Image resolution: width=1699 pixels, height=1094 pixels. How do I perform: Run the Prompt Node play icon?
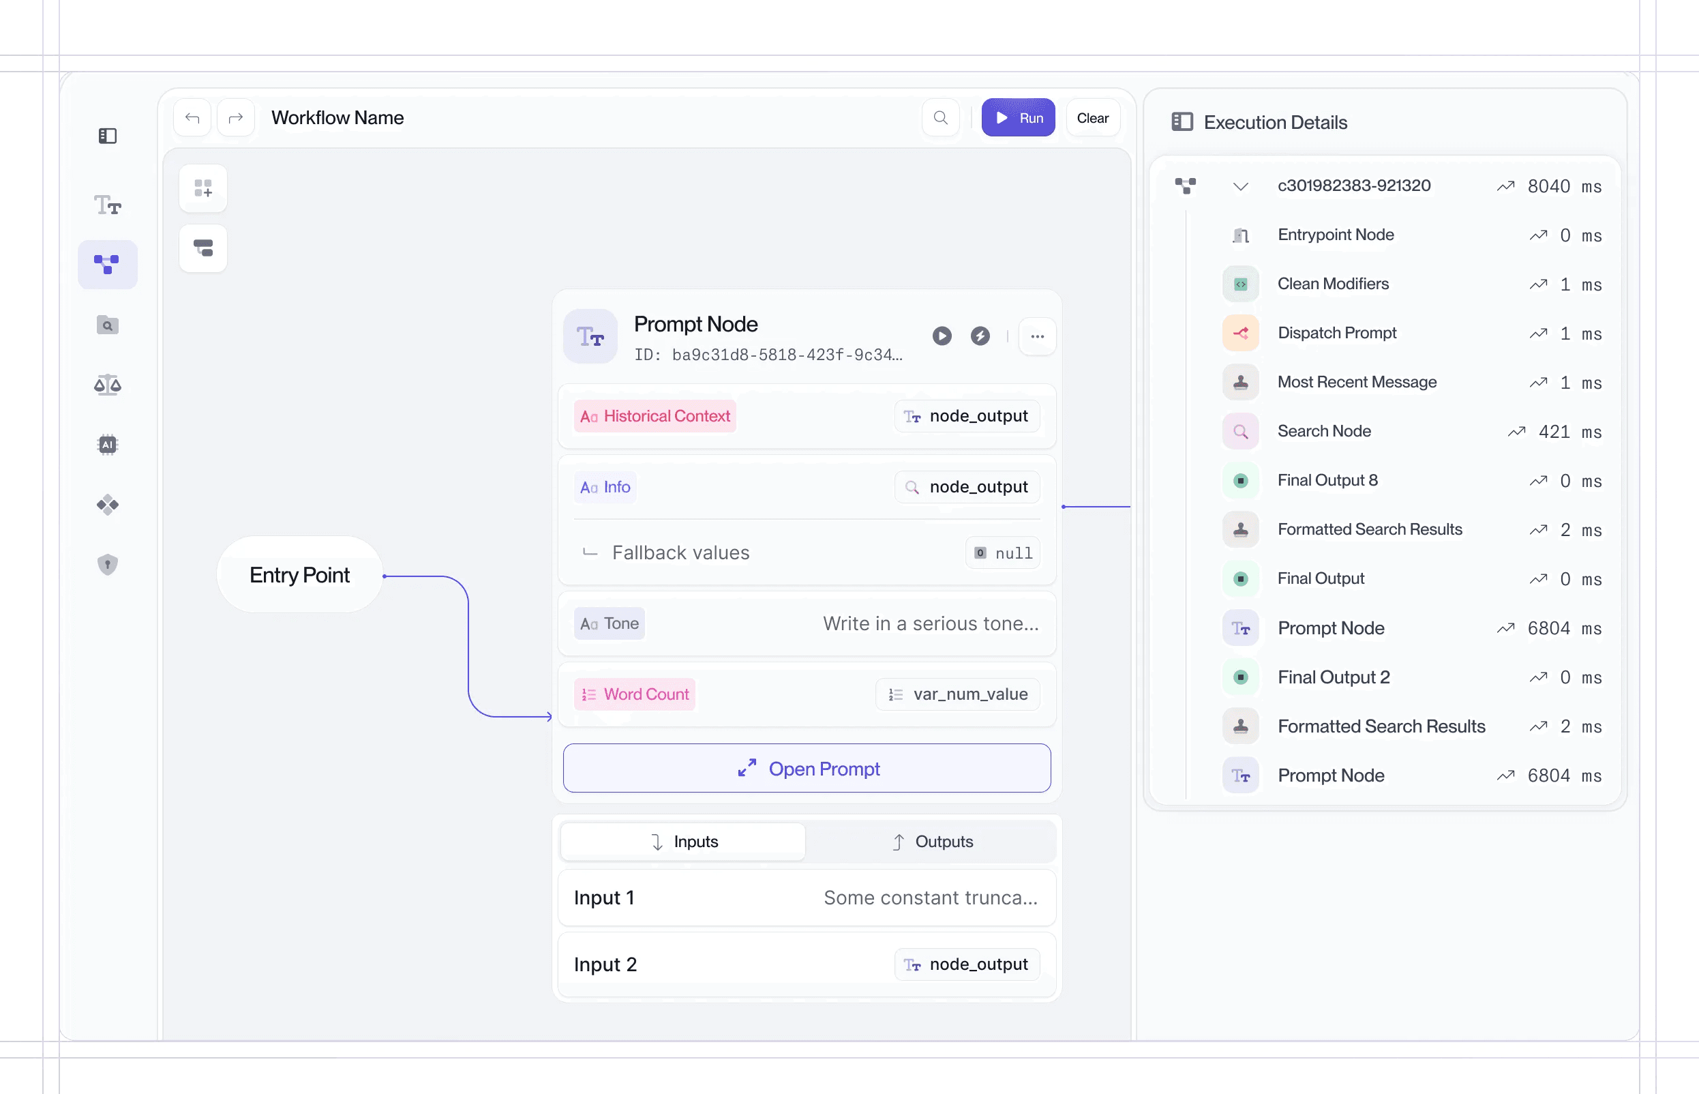point(942,336)
